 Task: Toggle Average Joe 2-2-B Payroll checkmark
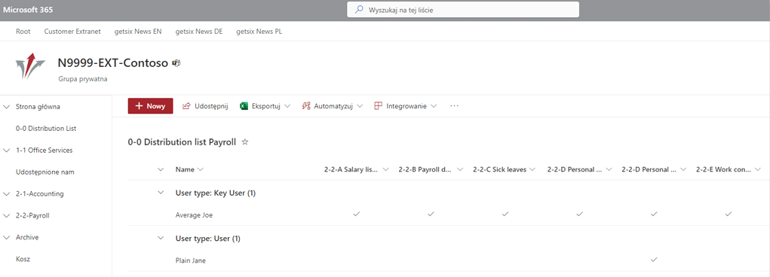pyautogui.click(x=431, y=215)
